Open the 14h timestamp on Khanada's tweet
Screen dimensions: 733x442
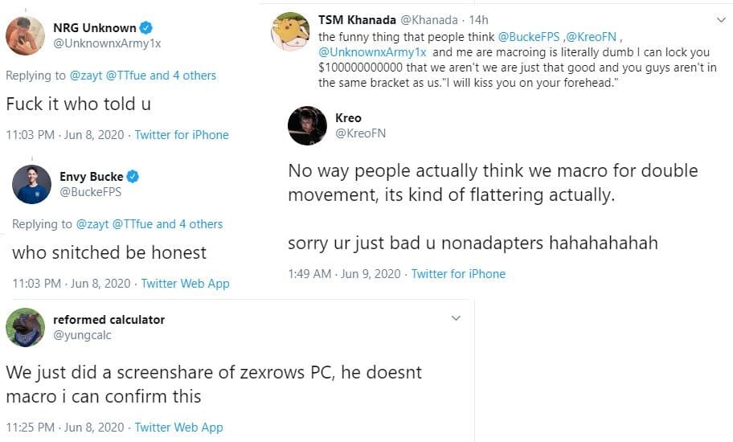click(480, 19)
